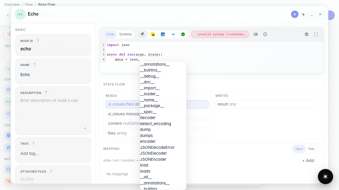Focus the Description text area
339x190 pixels.
coord(53,113)
